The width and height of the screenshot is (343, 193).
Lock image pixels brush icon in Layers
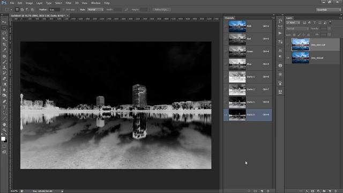click(299, 35)
